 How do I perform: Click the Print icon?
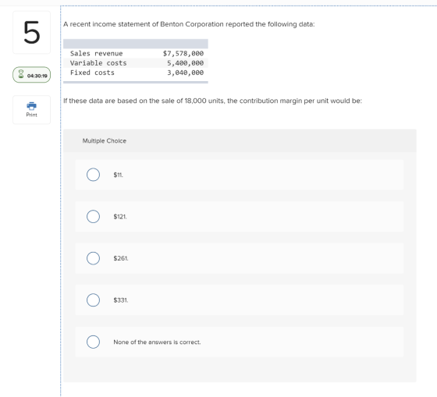click(x=31, y=106)
